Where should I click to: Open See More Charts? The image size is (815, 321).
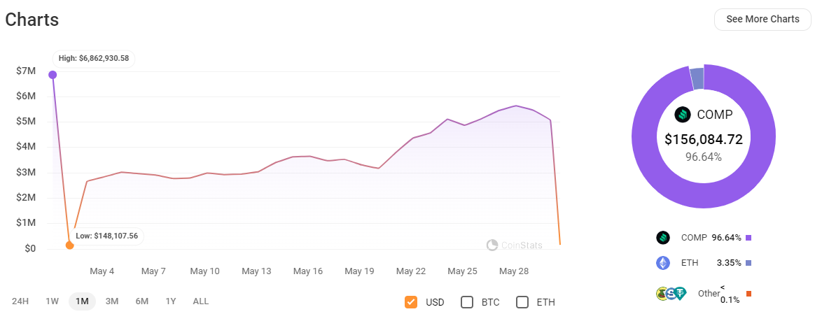pyautogui.click(x=762, y=19)
